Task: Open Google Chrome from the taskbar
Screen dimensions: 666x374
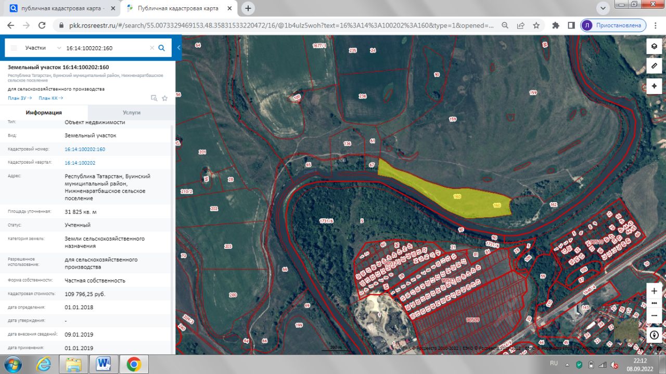Action: [x=134, y=365]
